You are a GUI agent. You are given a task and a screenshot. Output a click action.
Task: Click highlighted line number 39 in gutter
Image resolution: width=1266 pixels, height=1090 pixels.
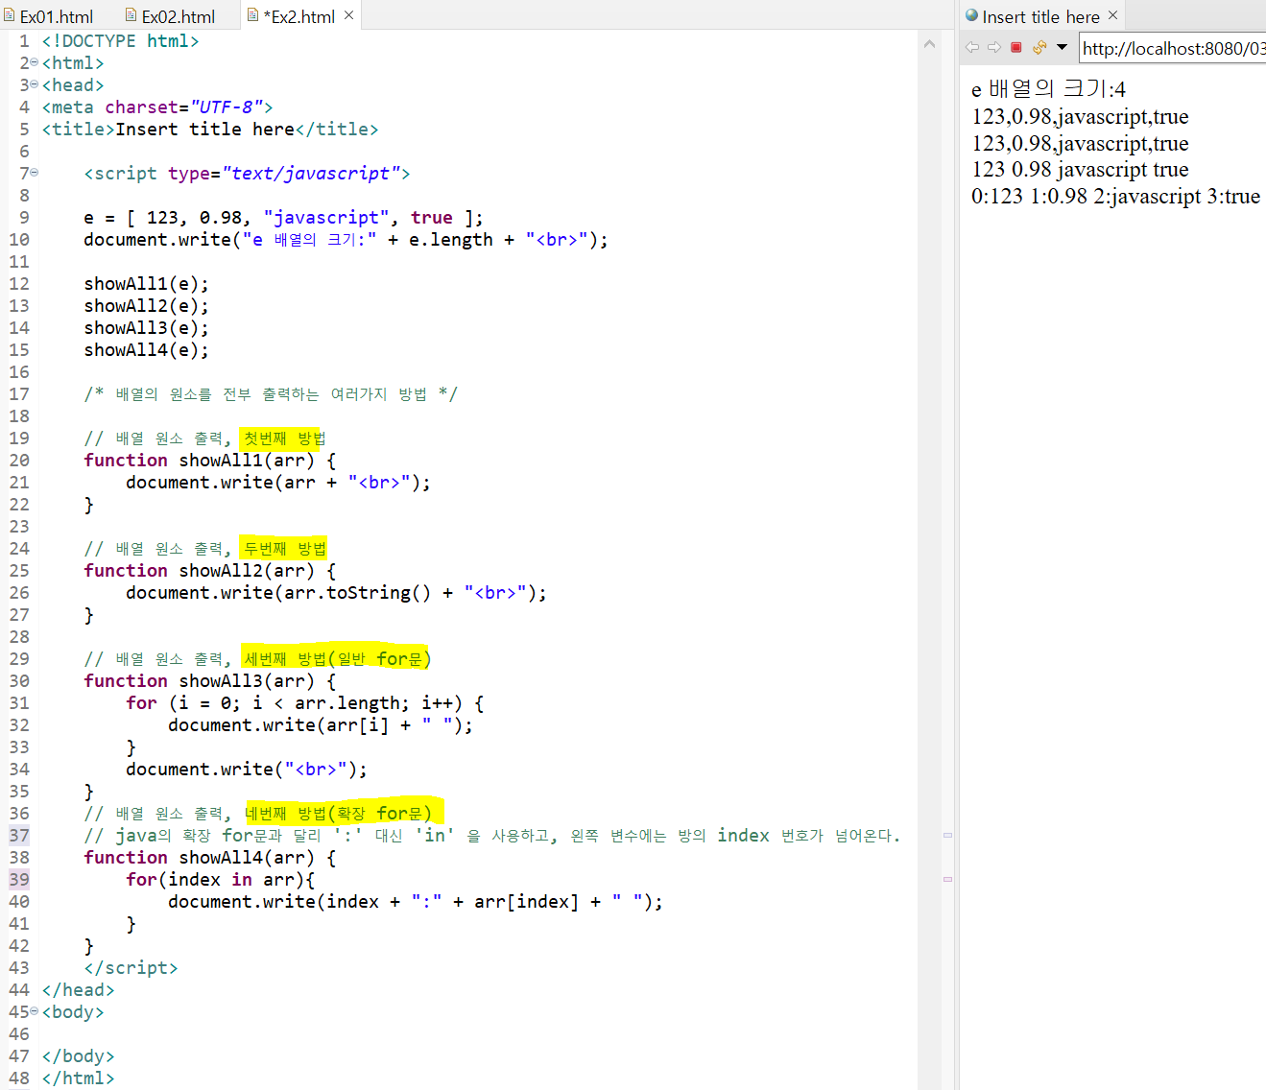tap(19, 879)
